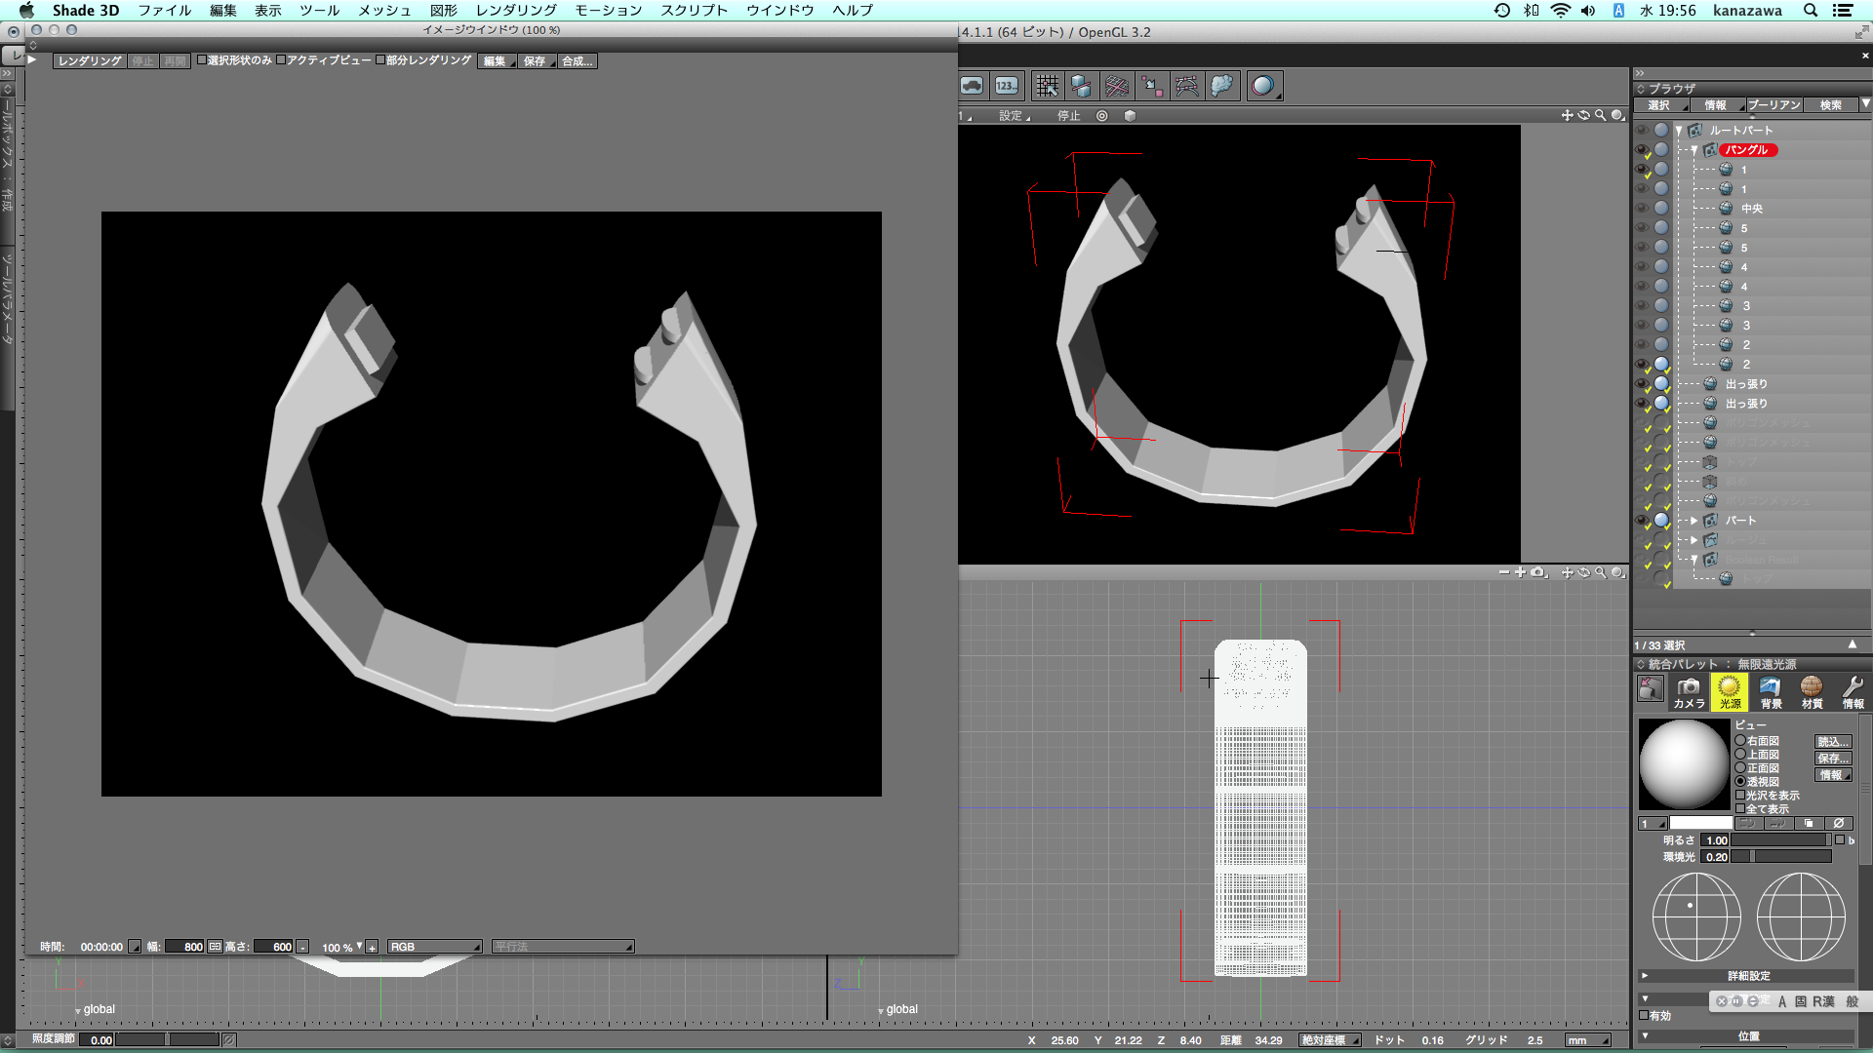Click the cube split object icon
The width and height of the screenshot is (1873, 1053).
(x=1081, y=86)
